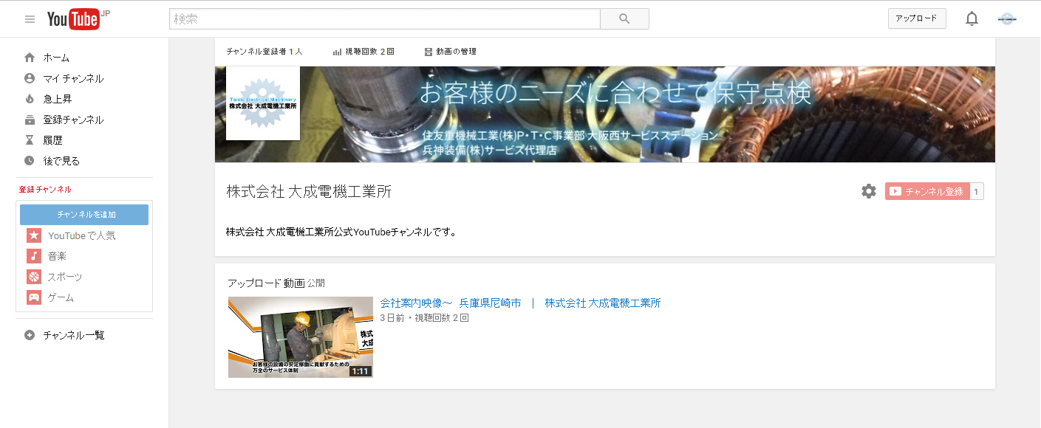Click the YouTube popular star icon
Screen dimensions: 1041x428
[x=34, y=235]
